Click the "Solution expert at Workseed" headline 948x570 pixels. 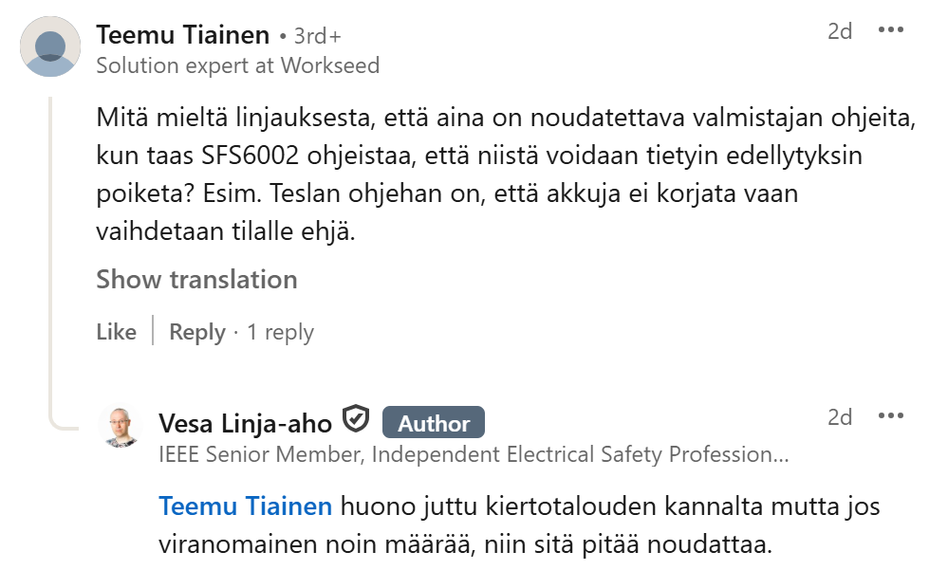(x=237, y=65)
